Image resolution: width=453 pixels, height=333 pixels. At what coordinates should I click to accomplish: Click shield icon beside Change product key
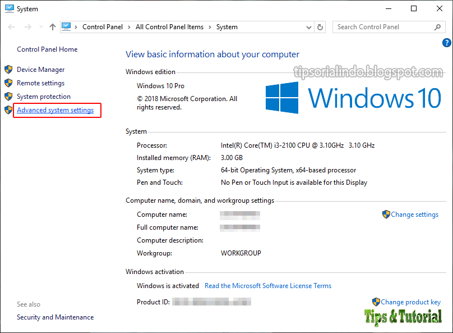pyautogui.click(x=376, y=302)
